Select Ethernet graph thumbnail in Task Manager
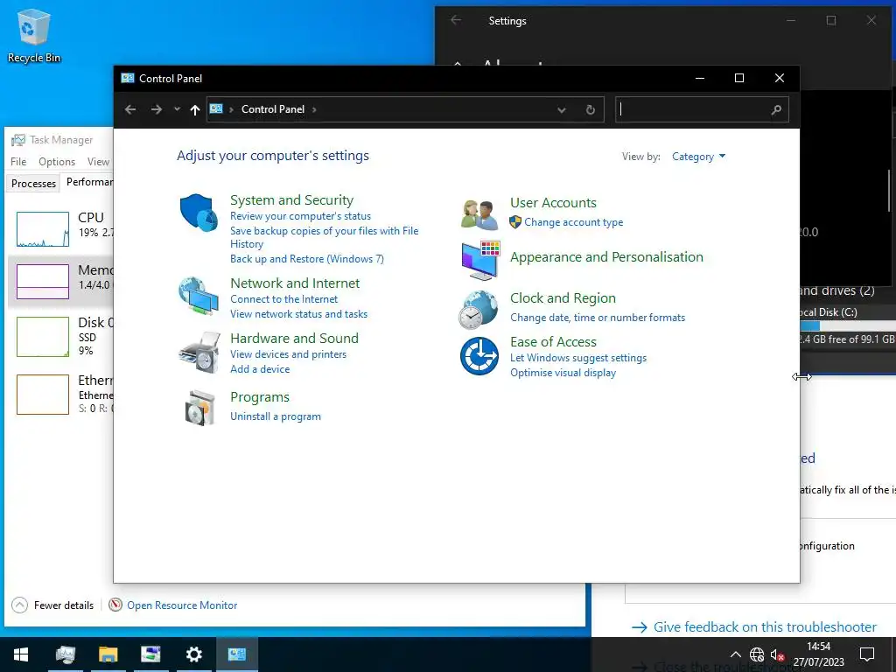 click(x=43, y=395)
